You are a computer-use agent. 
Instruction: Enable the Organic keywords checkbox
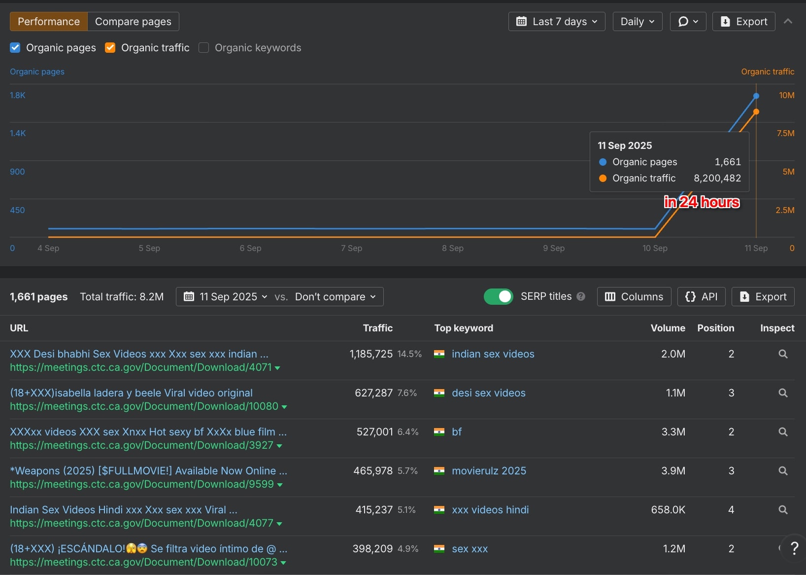pos(203,47)
